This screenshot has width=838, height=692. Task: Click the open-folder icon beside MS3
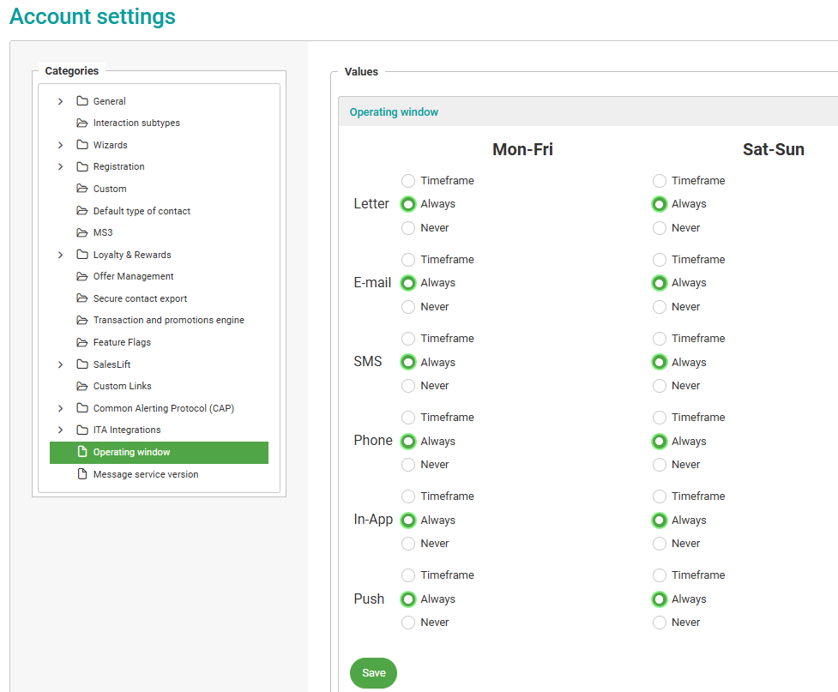(x=82, y=232)
